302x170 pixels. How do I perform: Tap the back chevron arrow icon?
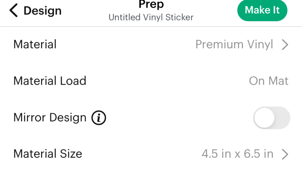click(14, 11)
